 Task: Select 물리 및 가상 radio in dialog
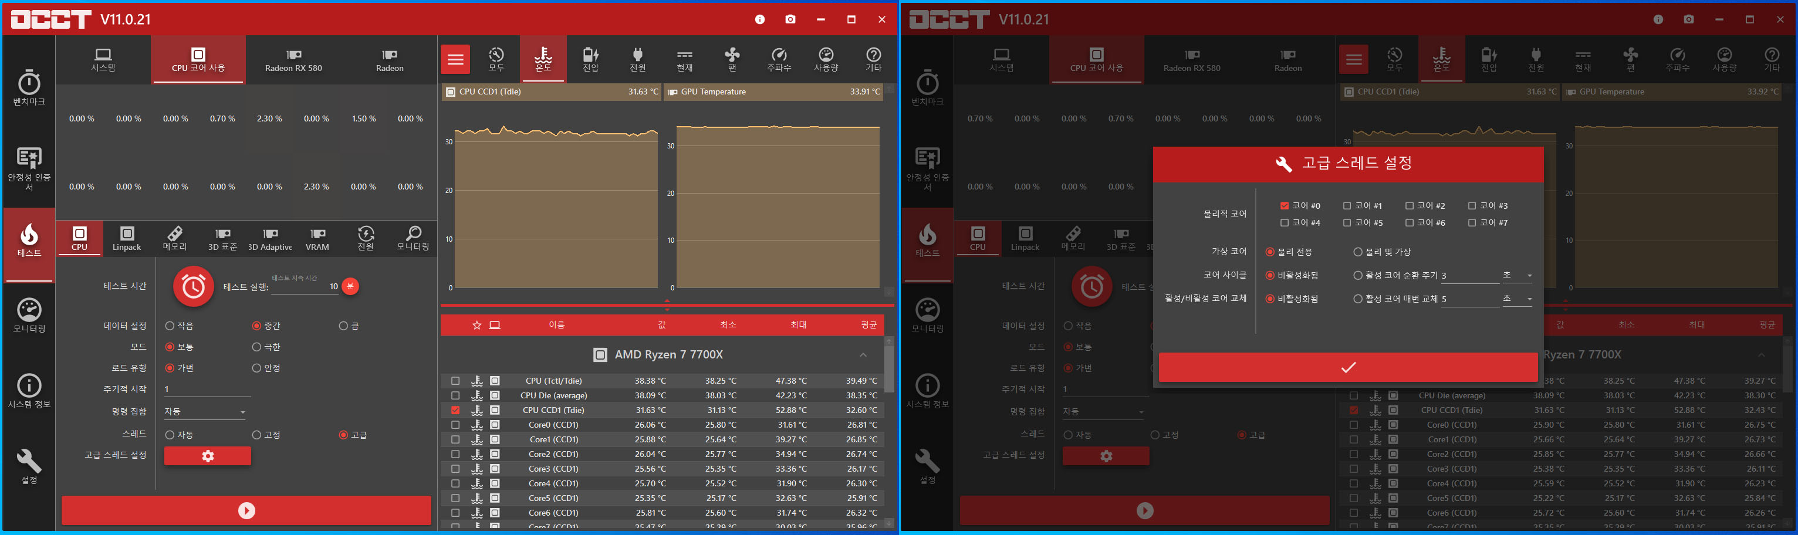click(x=1357, y=252)
